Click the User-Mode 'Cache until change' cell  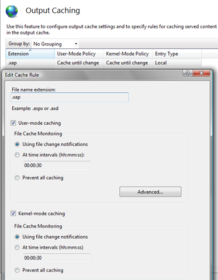tap(78, 63)
